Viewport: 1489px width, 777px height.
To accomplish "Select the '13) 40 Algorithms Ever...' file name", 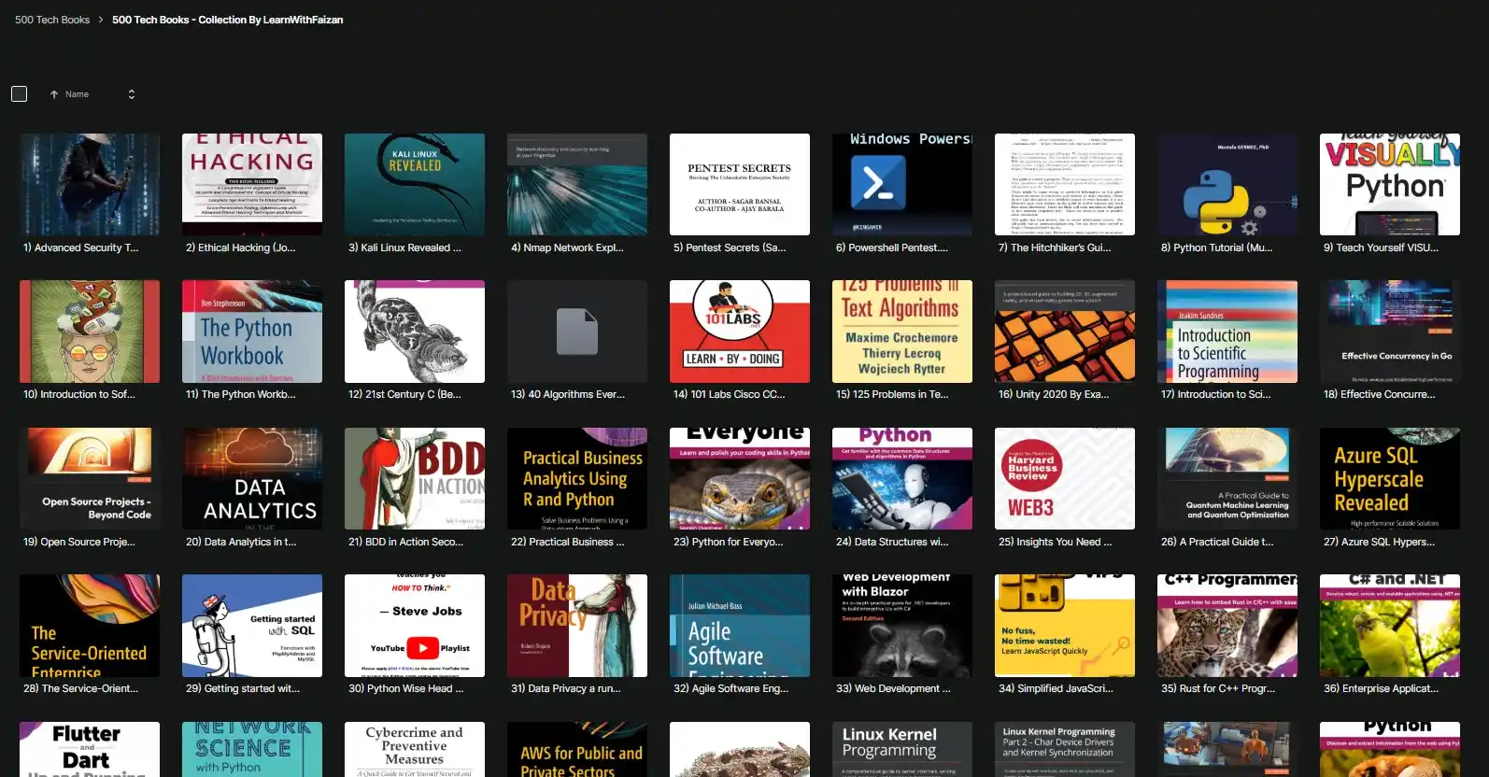I will 568,395.
